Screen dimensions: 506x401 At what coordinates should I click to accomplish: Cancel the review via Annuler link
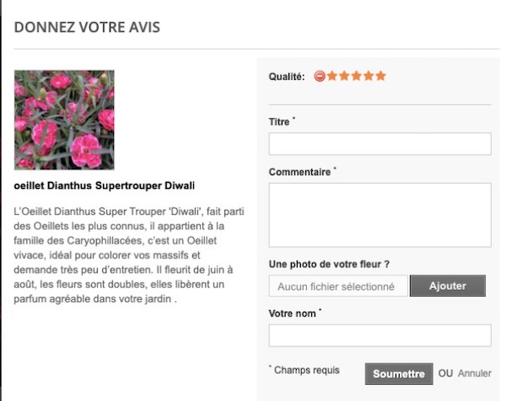pos(475,373)
